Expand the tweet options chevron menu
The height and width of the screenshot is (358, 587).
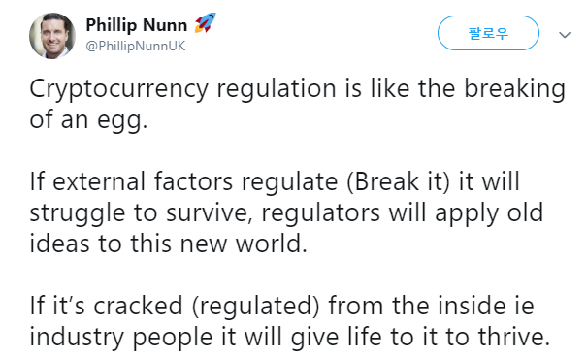coord(565,35)
